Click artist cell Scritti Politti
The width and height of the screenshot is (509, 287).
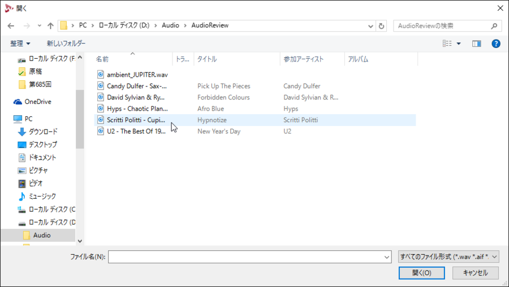point(301,120)
